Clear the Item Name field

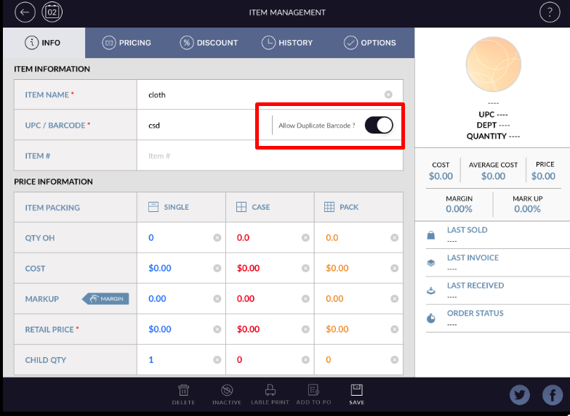[388, 95]
